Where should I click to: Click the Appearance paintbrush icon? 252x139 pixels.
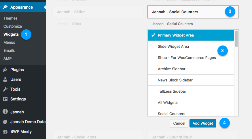click(5, 7)
